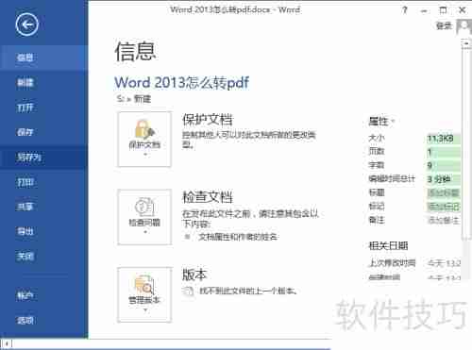This screenshot has width=472, height=350.
Task: Maximize the Word window
Action: 443,10
